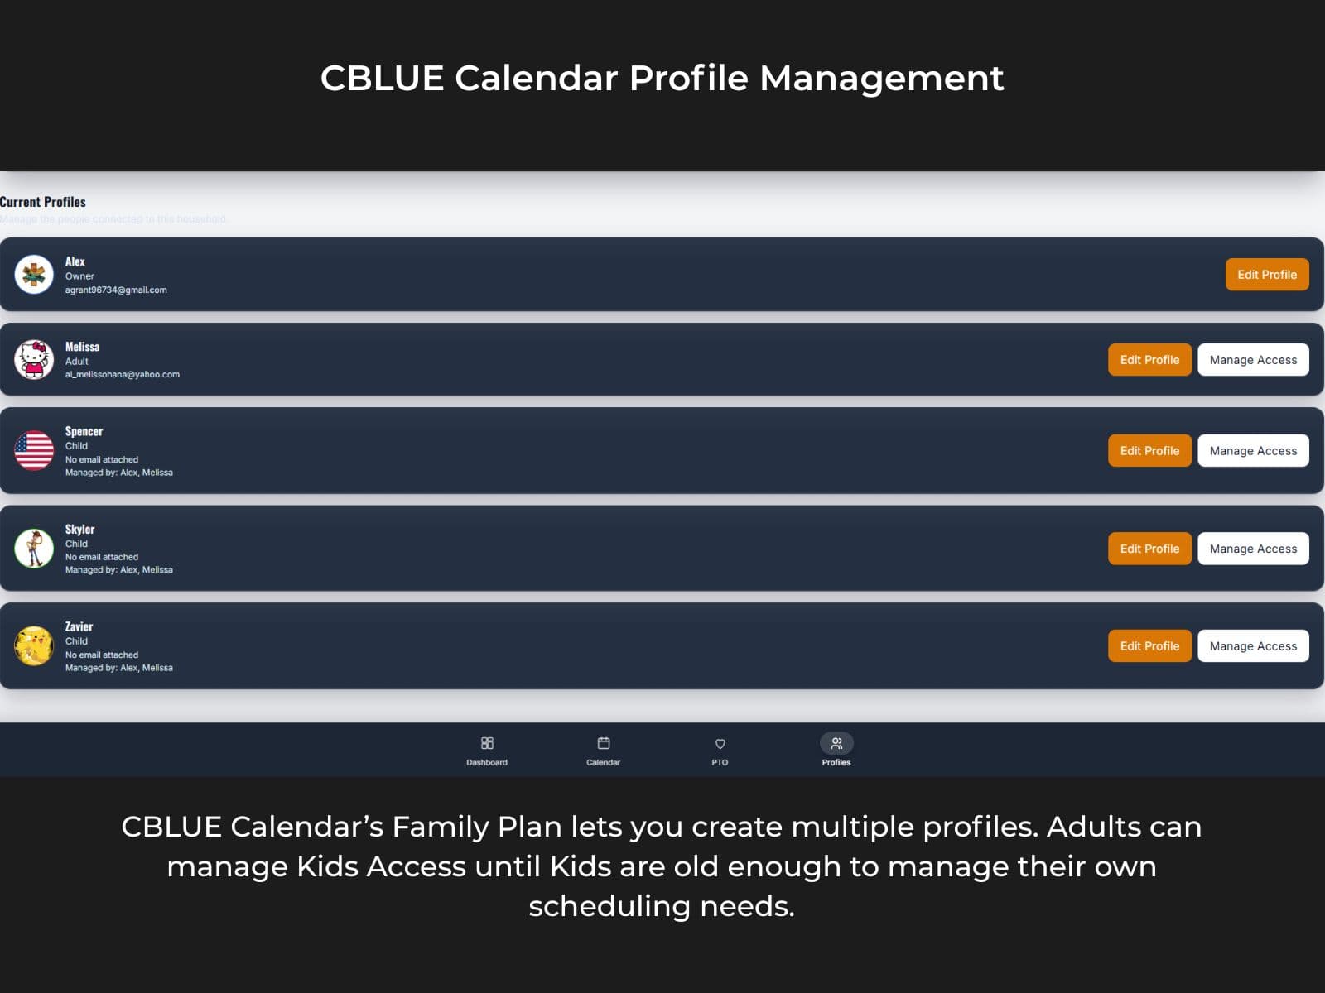This screenshot has width=1325, height=993.
Task: Select the Profiles icon in bottom navigation
Action: click(x=836, y=743)
